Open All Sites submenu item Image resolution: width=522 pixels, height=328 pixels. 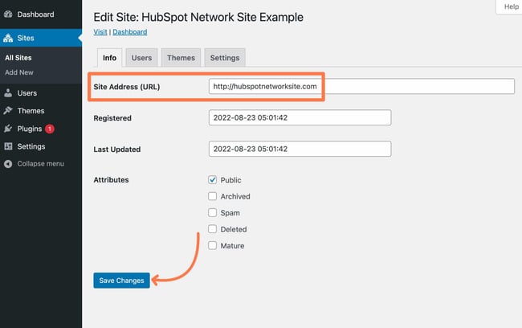(x=18, y=58)
